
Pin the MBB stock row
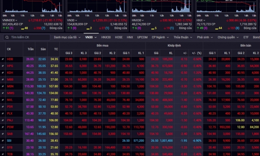[3, 80]
